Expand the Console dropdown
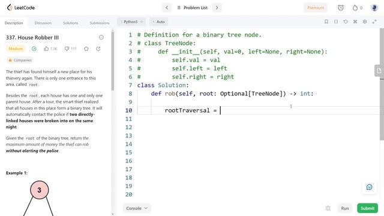This screenshot has height=216, width=384. point(137,208)
